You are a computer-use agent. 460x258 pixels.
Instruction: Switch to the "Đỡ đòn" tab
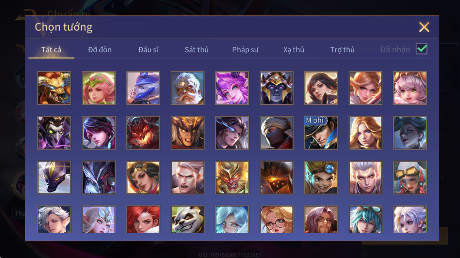pos(100,50)
